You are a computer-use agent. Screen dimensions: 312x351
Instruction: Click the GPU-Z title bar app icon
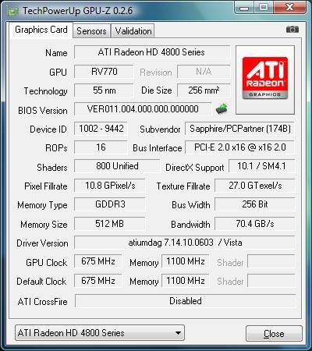(12, 12)
